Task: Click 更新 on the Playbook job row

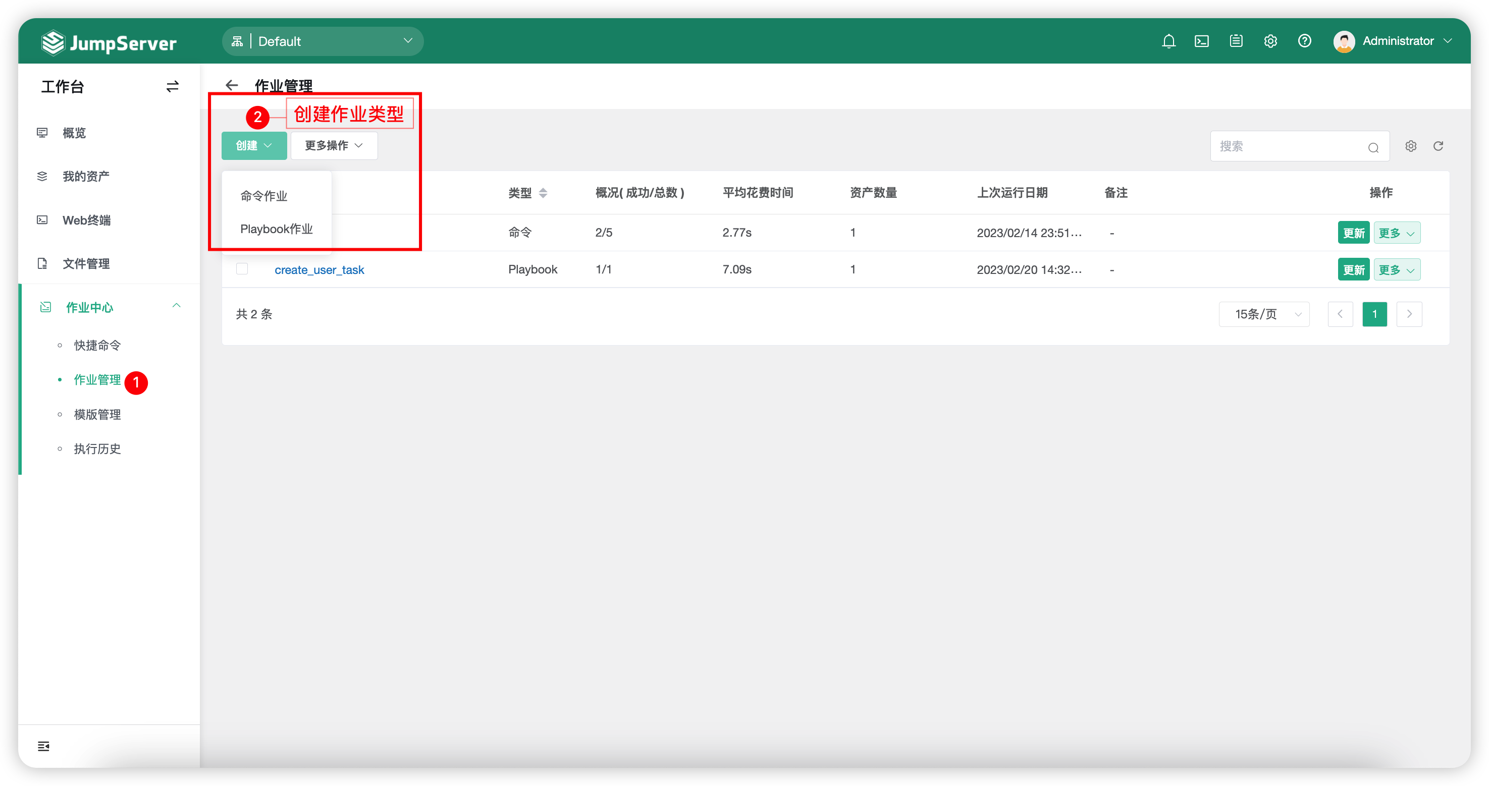Action: click(1354, 269)
